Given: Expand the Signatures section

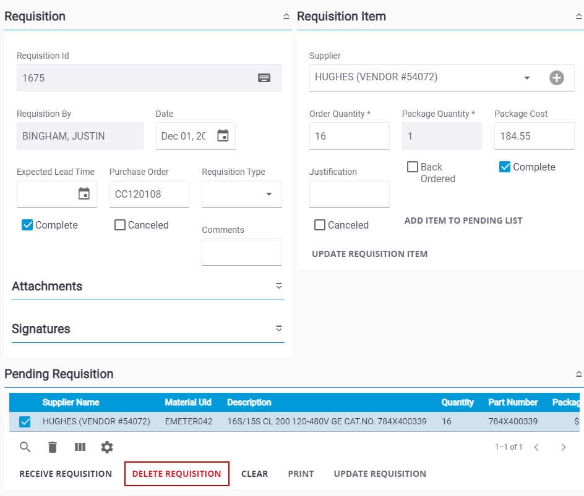Looking at the screenshot, I should 278,329.
